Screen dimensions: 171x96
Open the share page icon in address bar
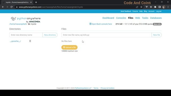click(x=137, y=7)
